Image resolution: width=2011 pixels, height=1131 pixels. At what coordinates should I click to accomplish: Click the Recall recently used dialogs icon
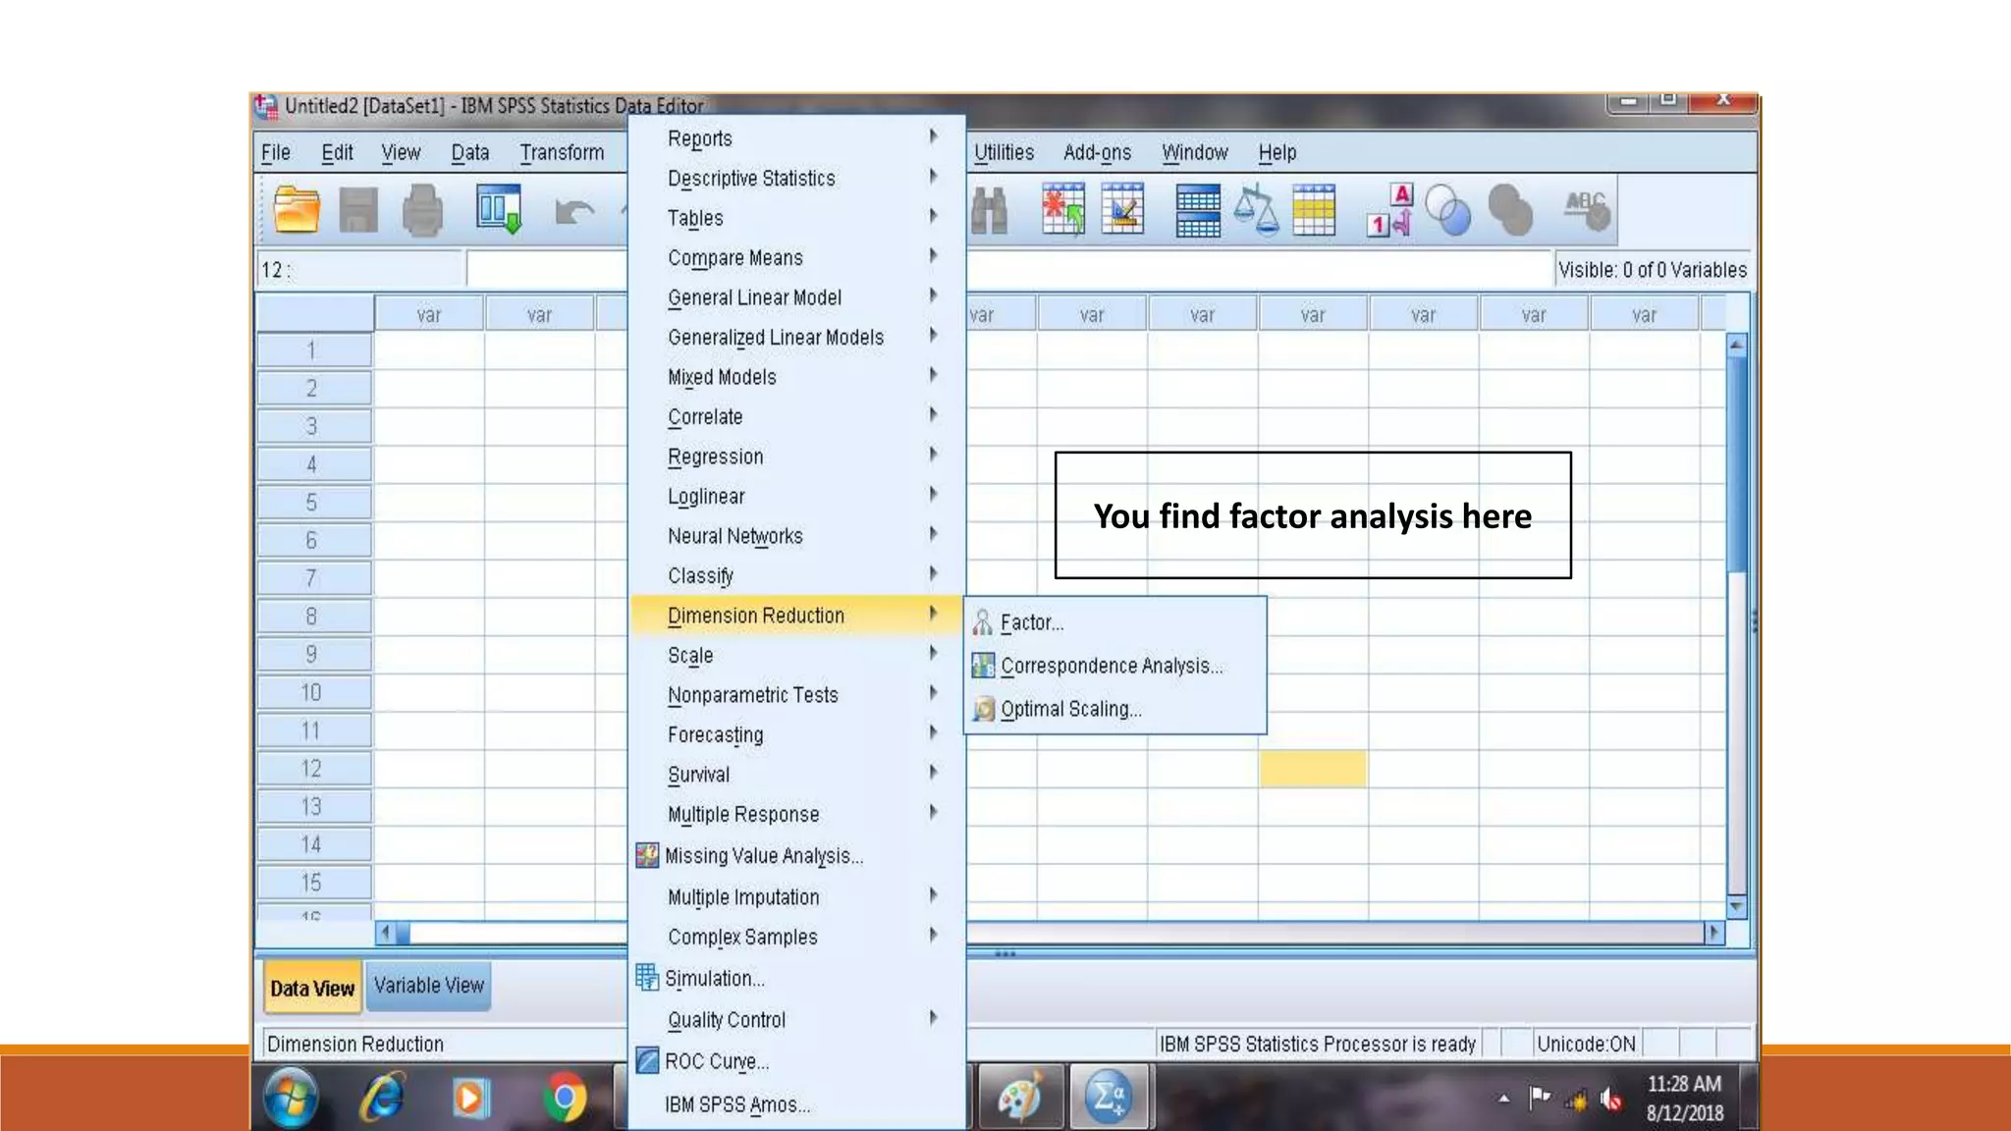[500, 209]
